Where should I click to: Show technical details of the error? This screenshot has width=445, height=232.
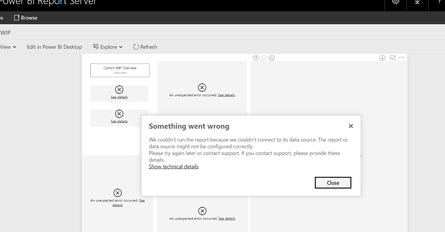pos(174,167)
